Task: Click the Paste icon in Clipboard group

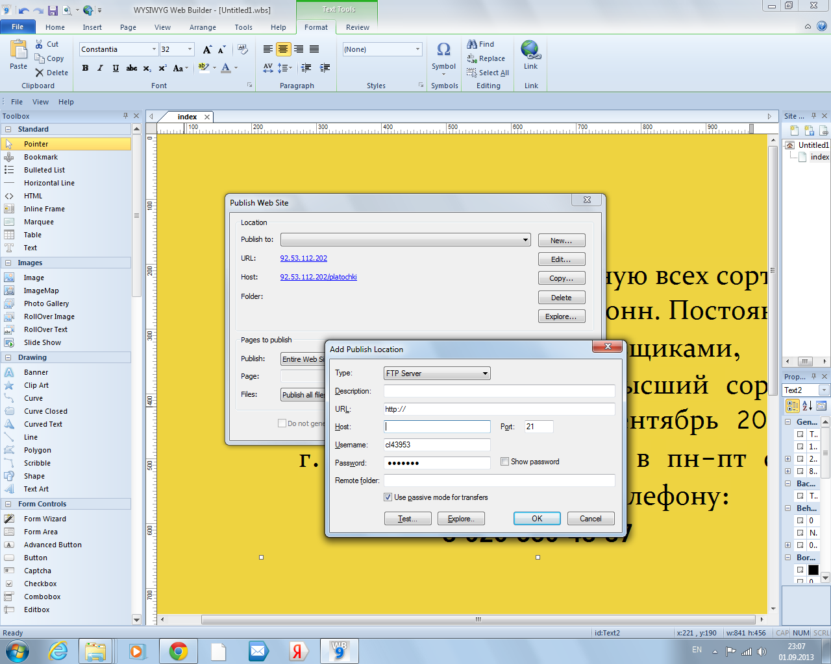Action: [18, 49]
